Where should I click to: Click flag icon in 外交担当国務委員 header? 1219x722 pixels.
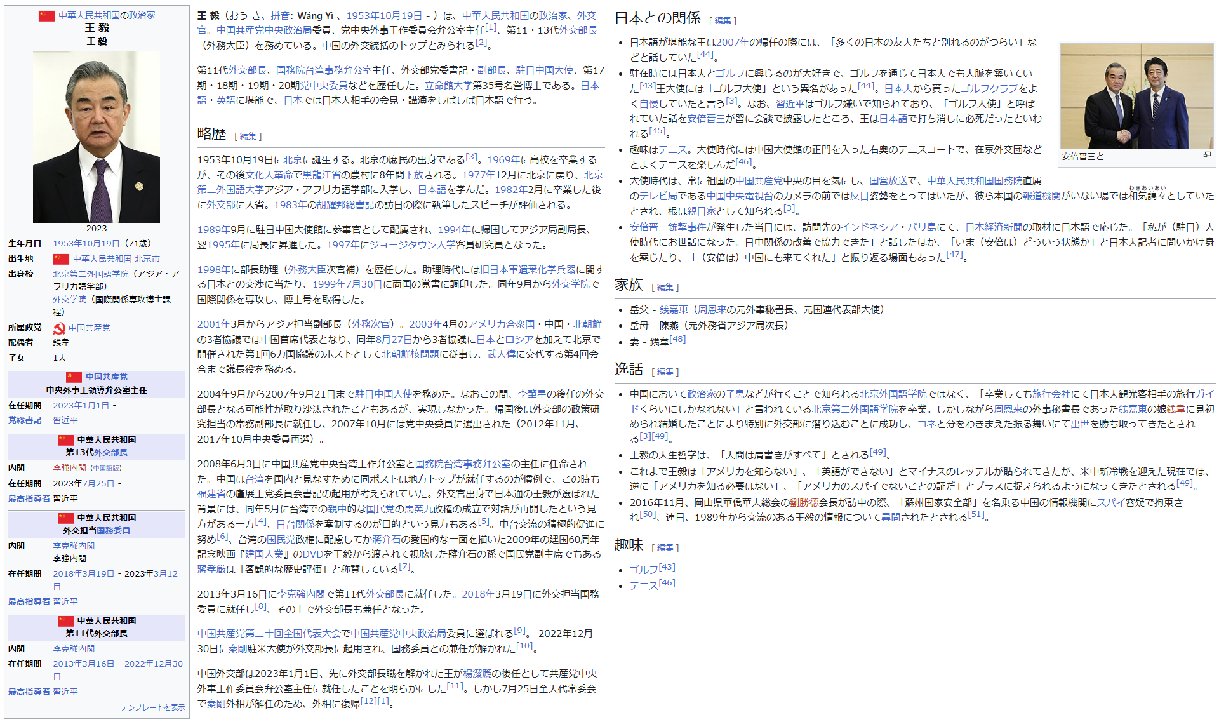coord(66,518)
